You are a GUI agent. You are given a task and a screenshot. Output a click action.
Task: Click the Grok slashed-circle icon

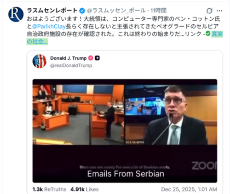pyautogui.click(x=209, y=11)
